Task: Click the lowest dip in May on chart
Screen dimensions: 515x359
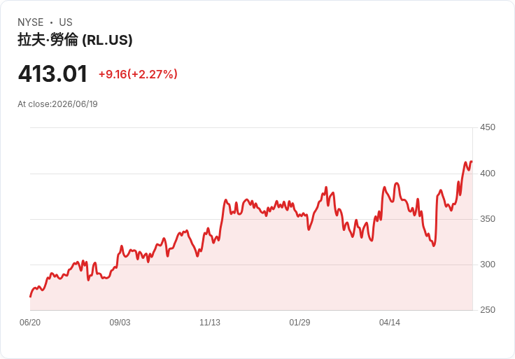Action: point(434,246)
